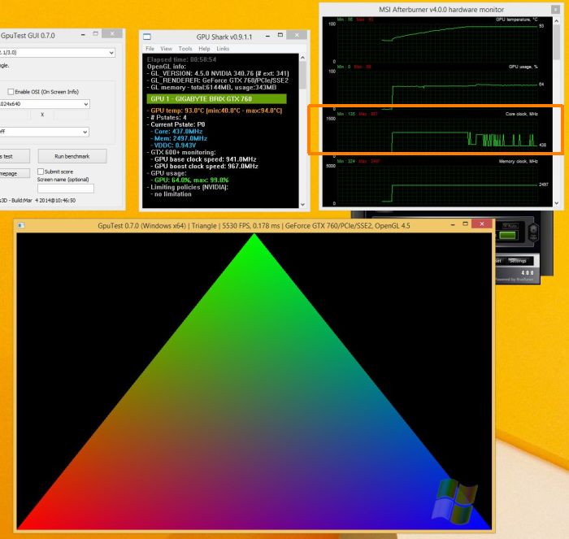Maximize the GpuTest GUI 0.7.0 window
This screenshot has height=539, width=569.
95,34
